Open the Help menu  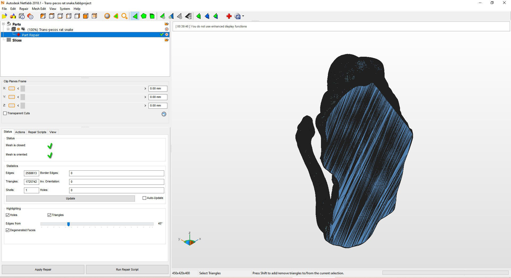pyautogui.click(x=77, y=9)
